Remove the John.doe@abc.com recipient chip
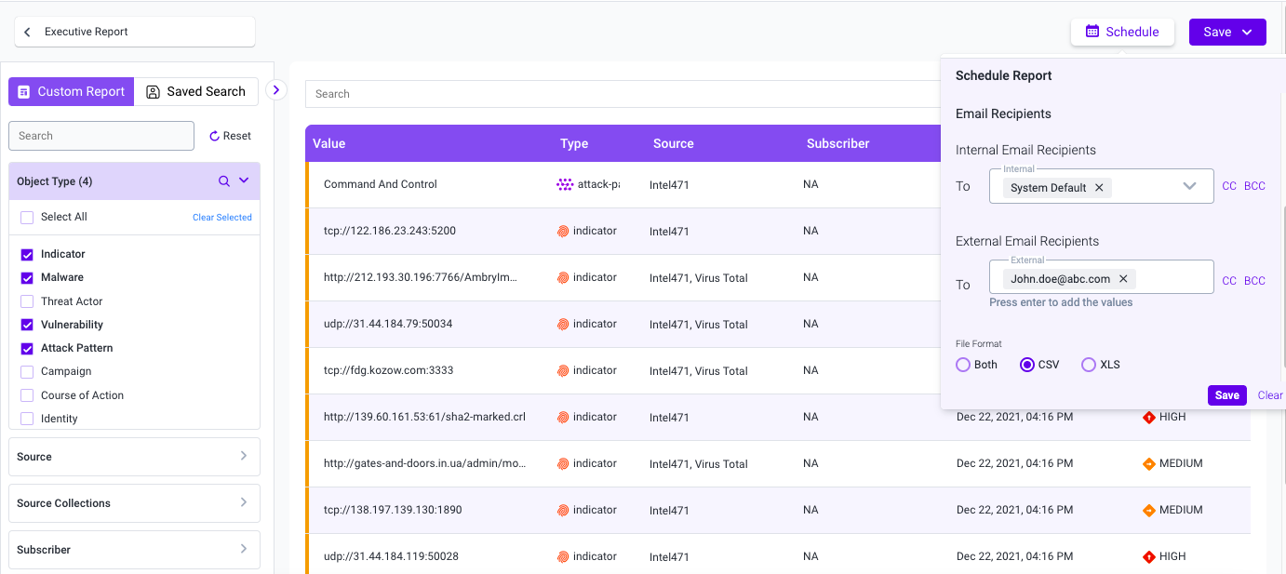The width and height of the screenshot is (1286, 574). point(1123,279)
